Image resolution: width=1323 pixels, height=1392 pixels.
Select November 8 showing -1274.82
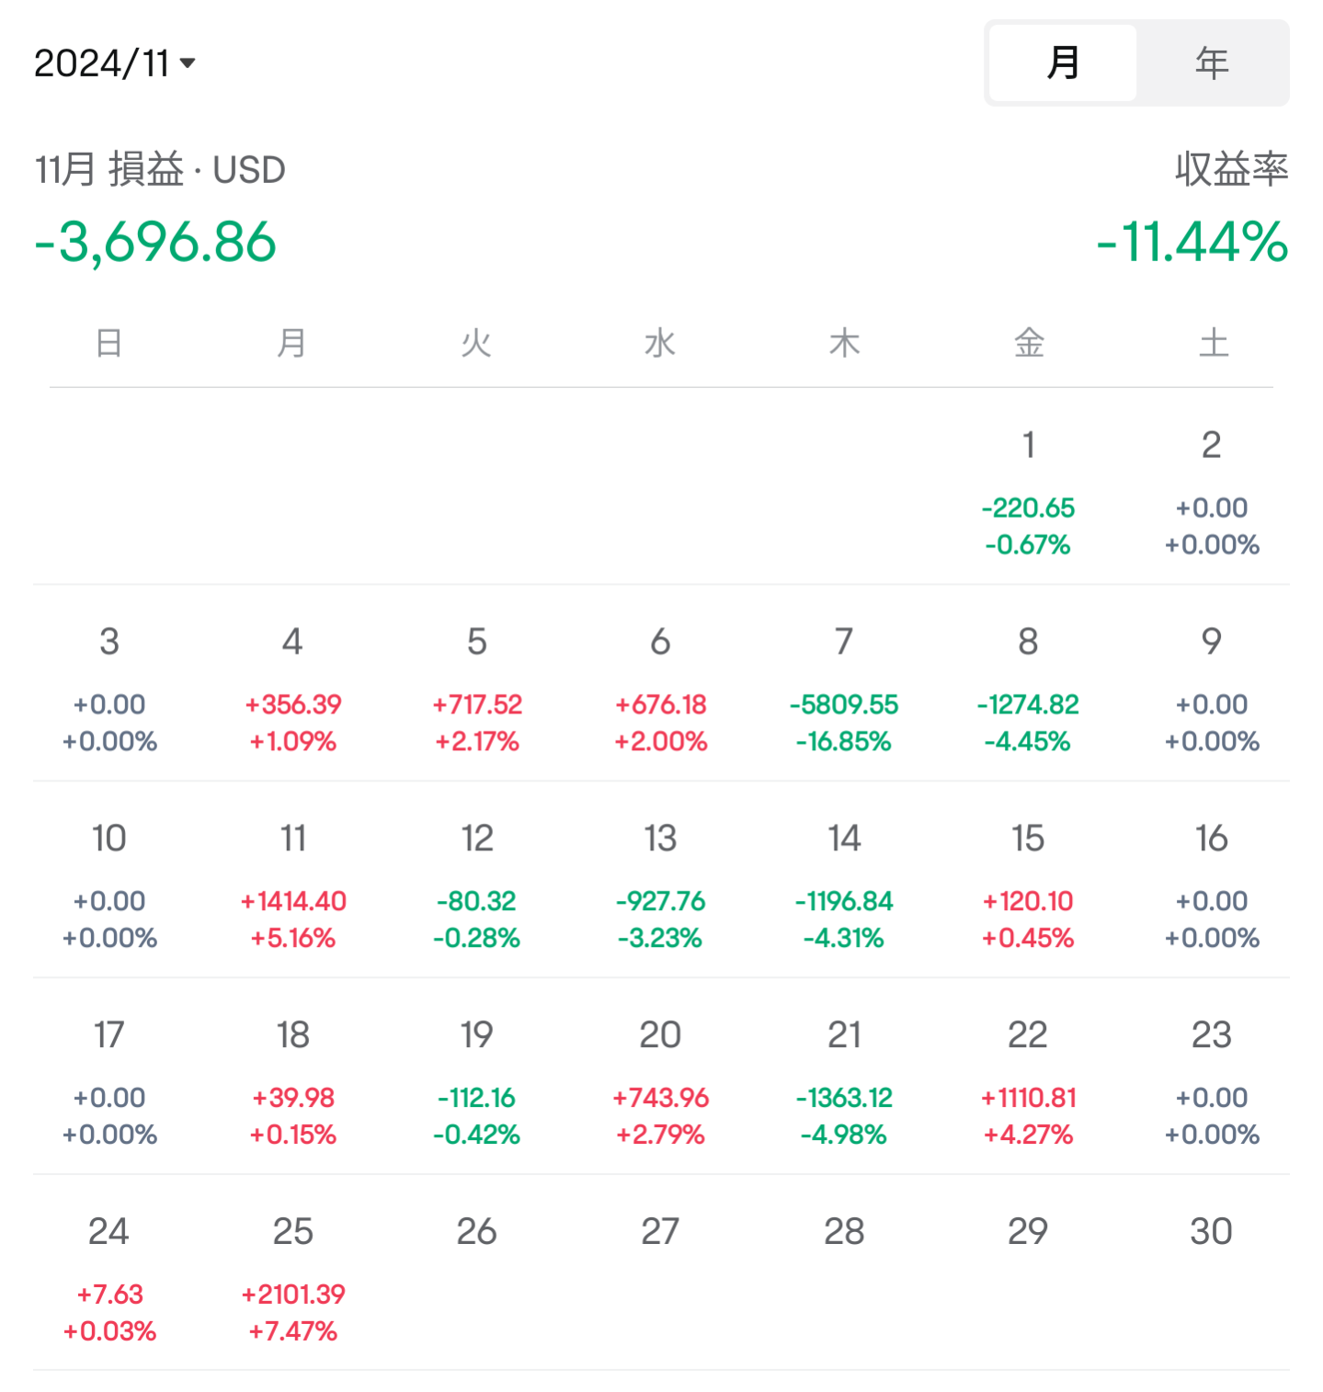pos(1028,690)
